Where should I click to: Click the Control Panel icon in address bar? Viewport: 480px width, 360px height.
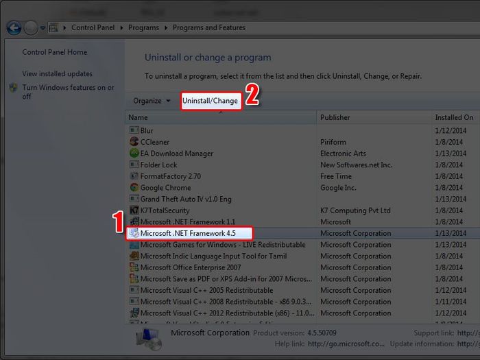point(53,28)
